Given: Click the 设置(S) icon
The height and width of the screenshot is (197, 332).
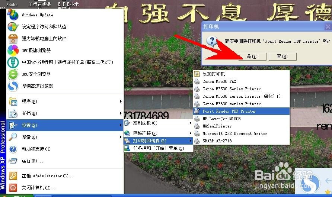Looking at the screenshot, I should 13,125.
